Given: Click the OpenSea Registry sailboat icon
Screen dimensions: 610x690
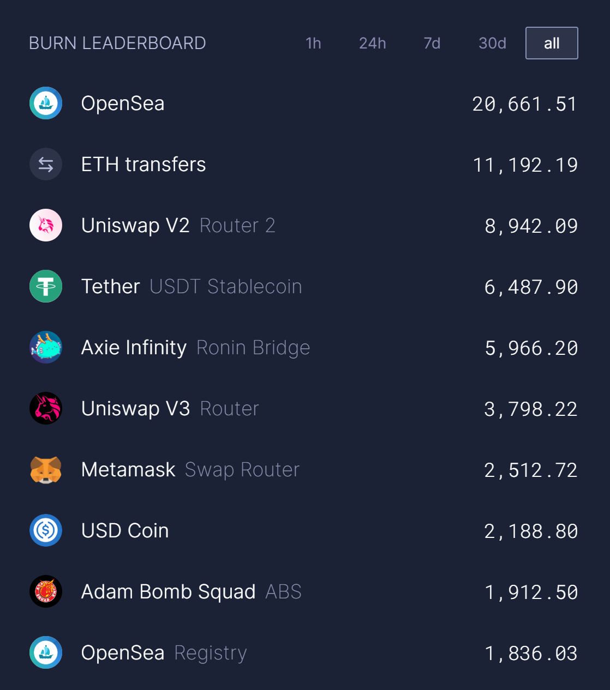Looking at the screenshot, I should pyautogui.click(x=46, y=652).
